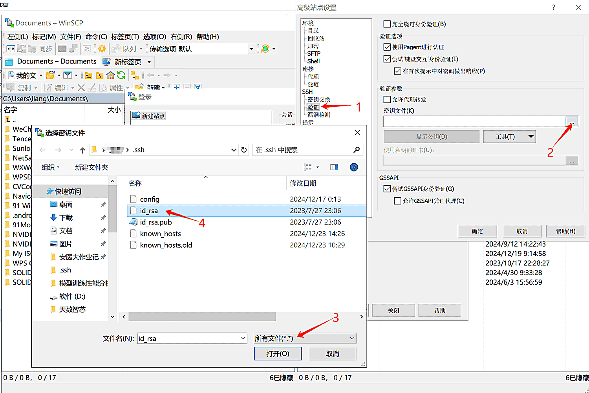Click the home directory icon in WinSCP toolbar

pyautogui.click(x=110, y=75)
